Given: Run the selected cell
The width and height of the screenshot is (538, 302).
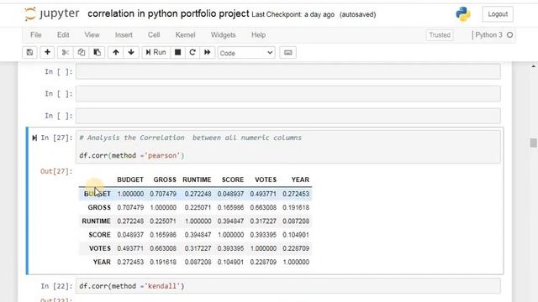Looking at the screenshot, I should (x=156, y=52).
